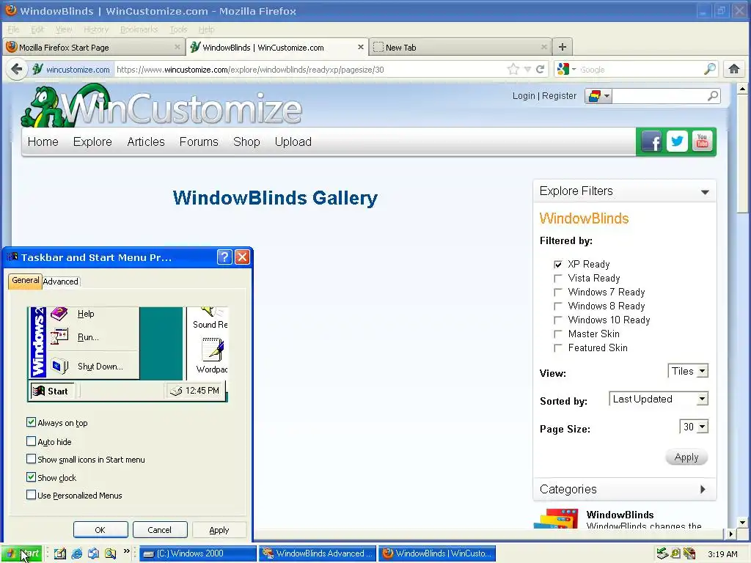Click the URL address field
Viewport: 751px width, 563px height.
tap(309, 70)
